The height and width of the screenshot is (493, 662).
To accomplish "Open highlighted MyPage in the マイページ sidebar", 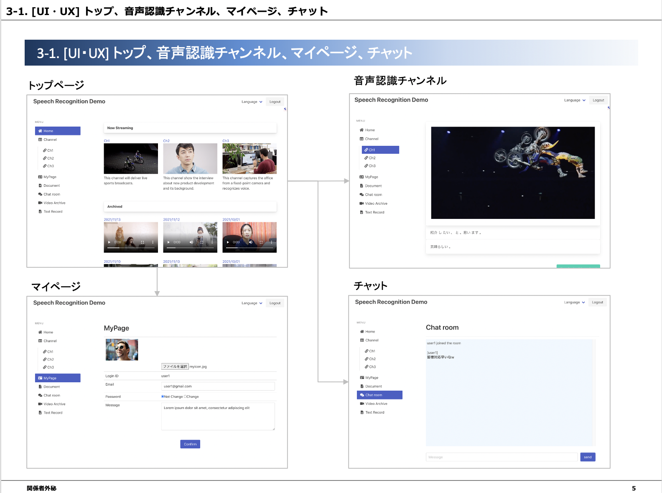I will tap(58, 378).
